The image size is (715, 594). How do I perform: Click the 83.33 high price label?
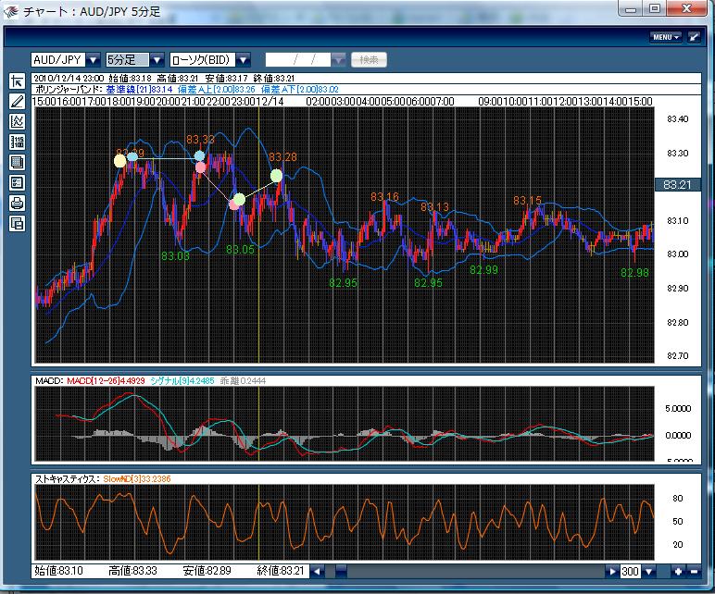pos(200,140)
